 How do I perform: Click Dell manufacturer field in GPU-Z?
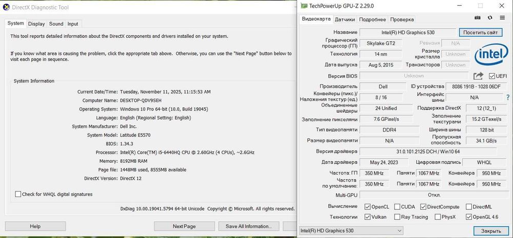pos(383,86)
